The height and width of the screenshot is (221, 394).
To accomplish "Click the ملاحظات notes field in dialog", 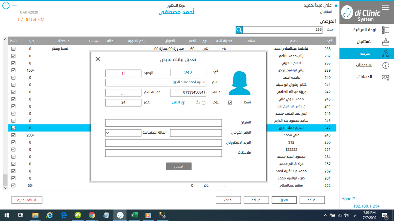I will point(164,153).
